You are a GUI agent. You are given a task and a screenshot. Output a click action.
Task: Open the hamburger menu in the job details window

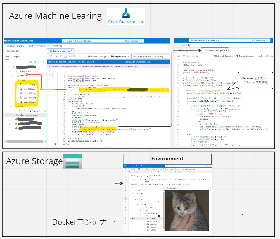point(126,169)
